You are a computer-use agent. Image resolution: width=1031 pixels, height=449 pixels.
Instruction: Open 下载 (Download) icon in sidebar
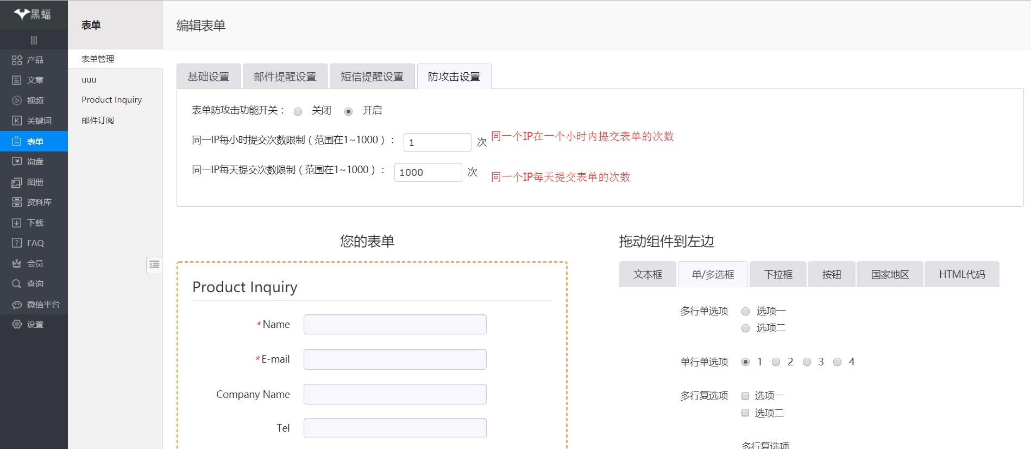(x=17, y=223)
